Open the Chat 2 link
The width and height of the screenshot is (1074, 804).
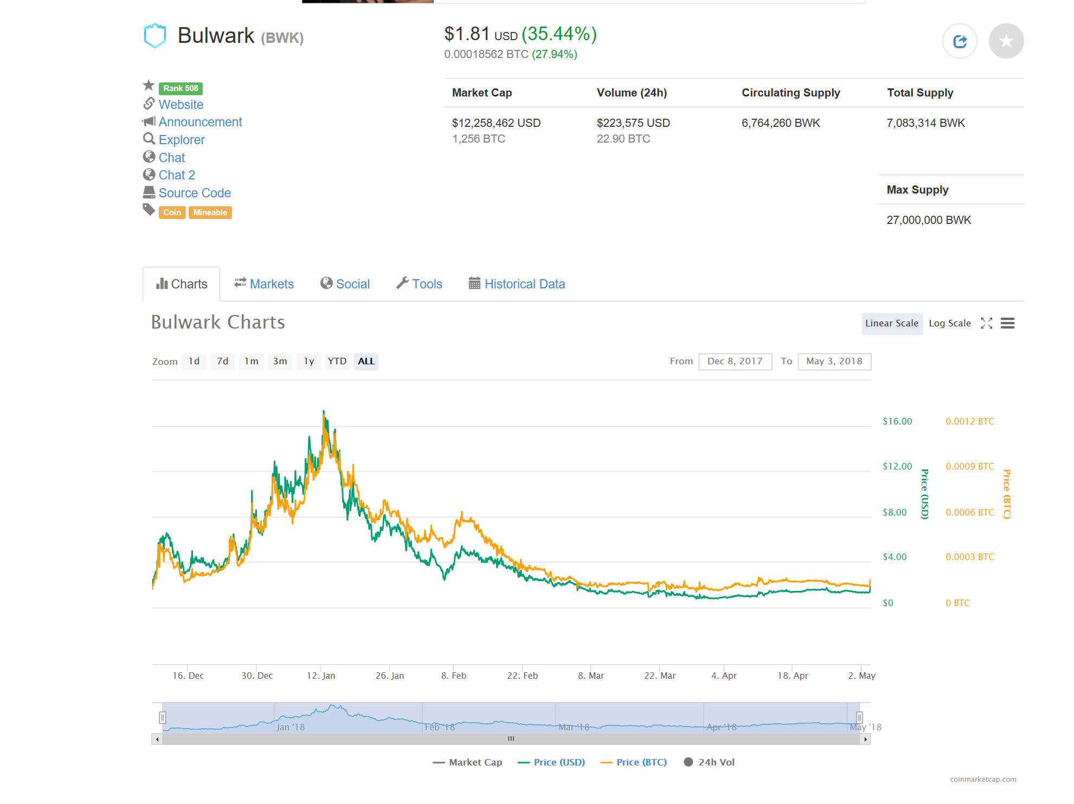coord(177,175)
